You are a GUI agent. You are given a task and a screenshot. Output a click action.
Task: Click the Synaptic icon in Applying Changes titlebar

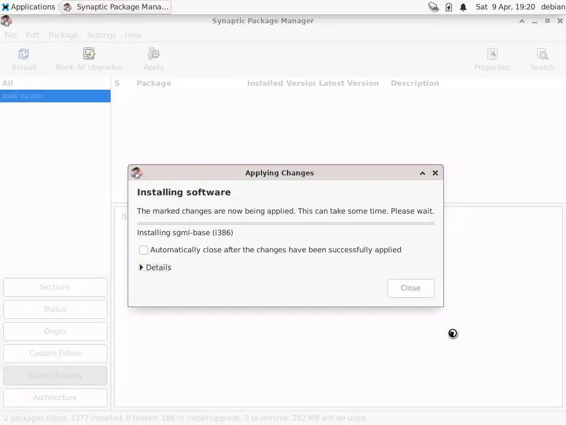click(x=137, y=173)
